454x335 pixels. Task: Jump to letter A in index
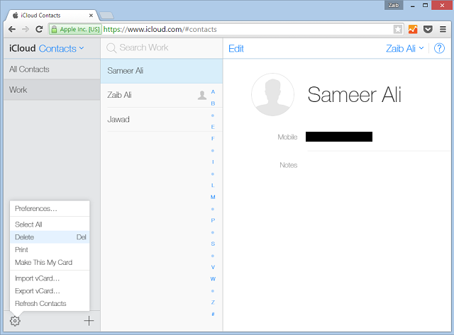pyautogui.click(x=213, y=92)
